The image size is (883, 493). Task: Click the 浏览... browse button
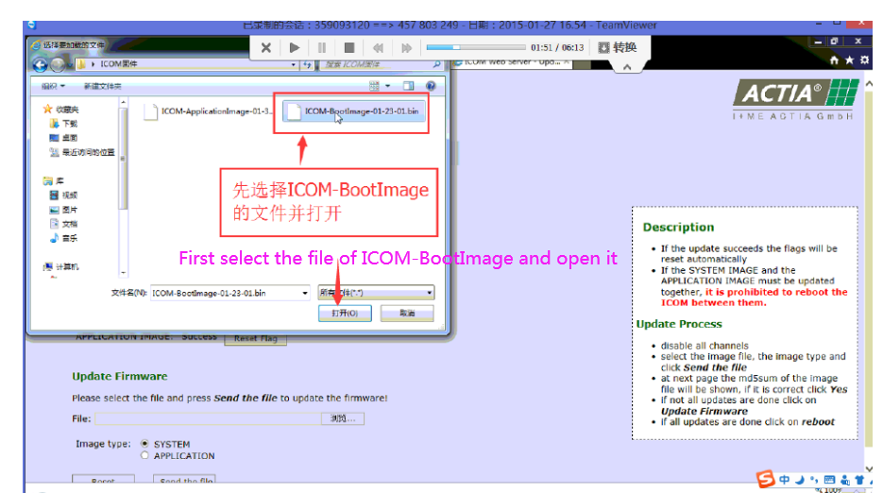(x=343, y=418)
